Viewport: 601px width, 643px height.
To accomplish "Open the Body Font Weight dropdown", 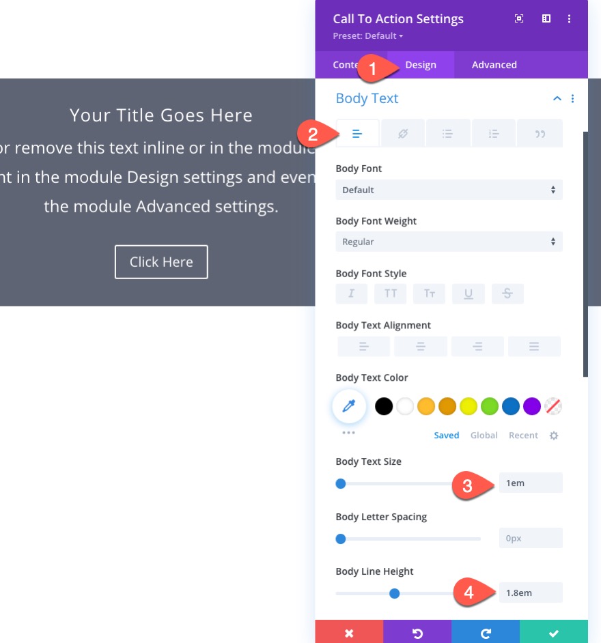I will (x=449, y=242).
